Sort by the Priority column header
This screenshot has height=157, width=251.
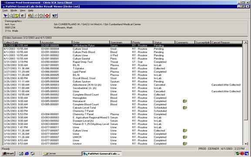pyautogui.click(x=142, y=42)
